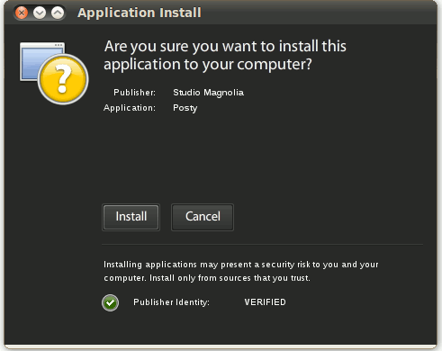Click the green verified checkmark icon
Image resolution: width=442 pixels, height=351 pixels.
click(x=110, y=302)
